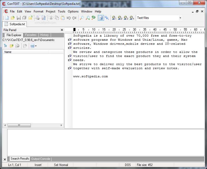
Task: Open Find with magnifier icon
Action: point(82,18)
